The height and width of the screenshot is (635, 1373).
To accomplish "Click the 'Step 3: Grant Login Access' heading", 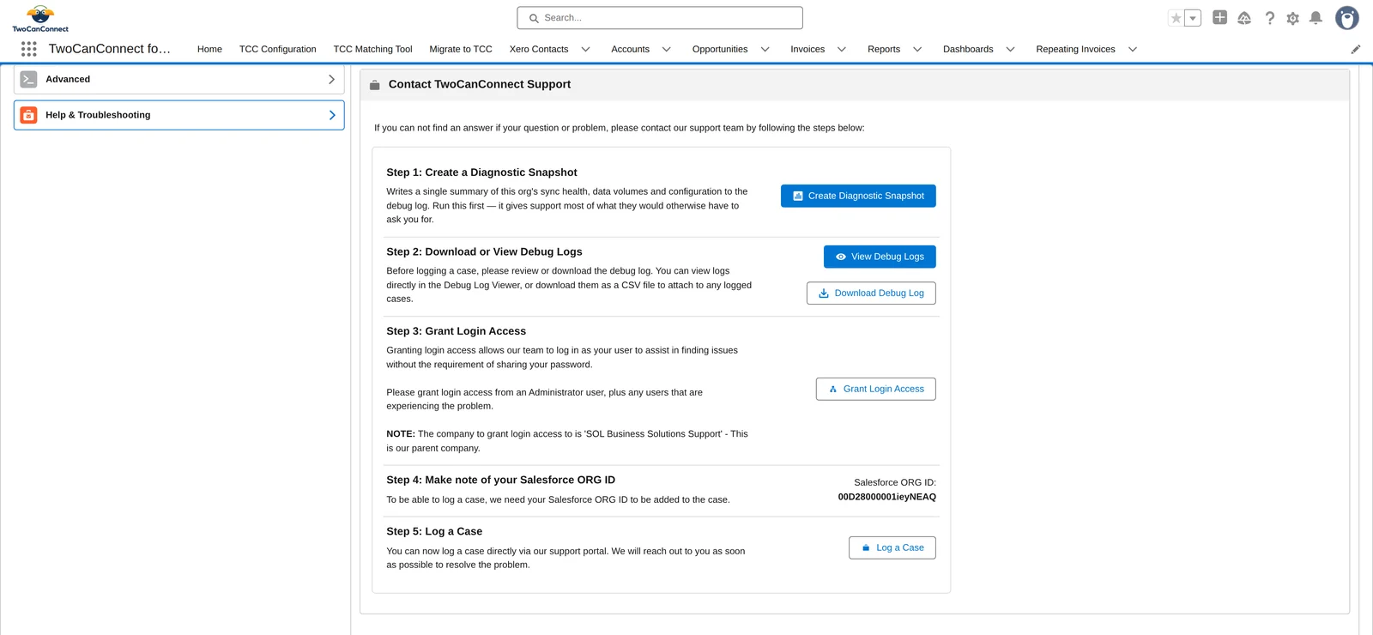I will click(x=456, y=331).
